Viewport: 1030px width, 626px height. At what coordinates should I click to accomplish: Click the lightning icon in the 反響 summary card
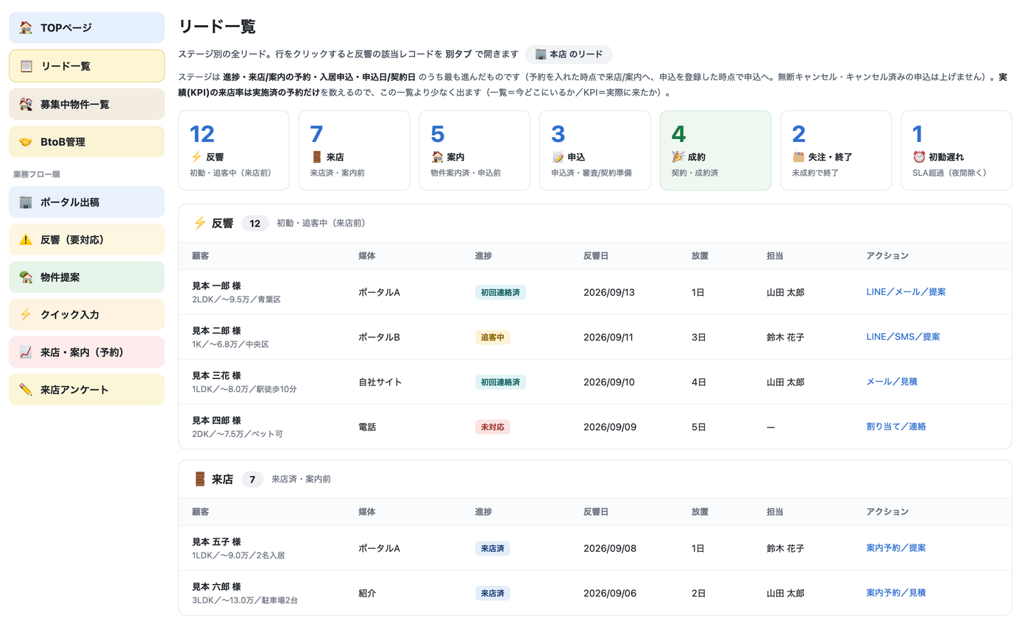(196, 157)
